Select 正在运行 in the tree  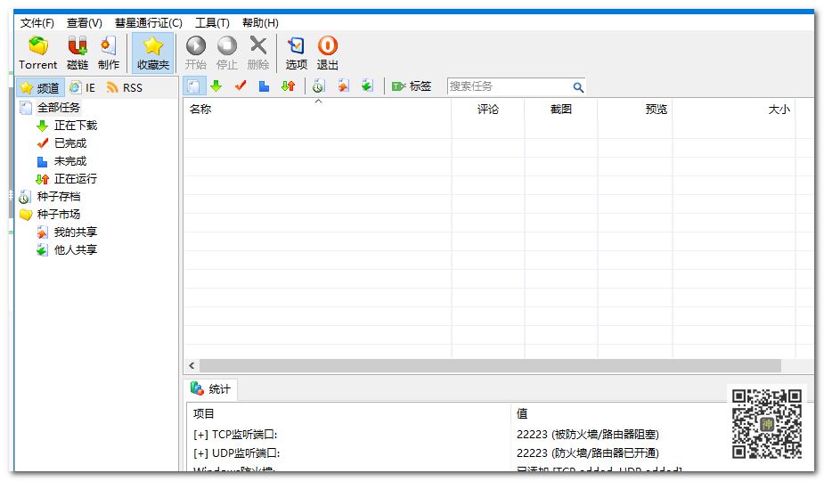pyautogui.click(x=75, y=179)
